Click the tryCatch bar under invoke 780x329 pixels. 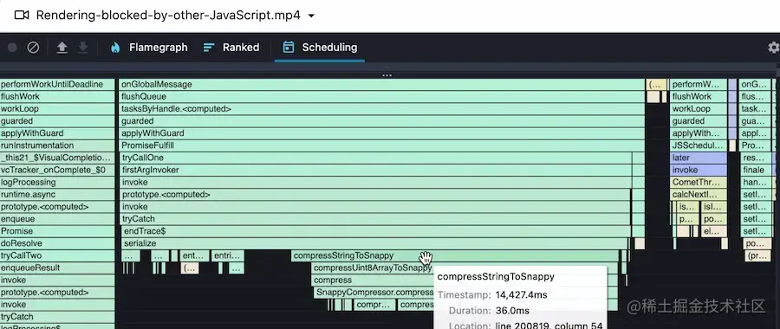tap(374, 219)
